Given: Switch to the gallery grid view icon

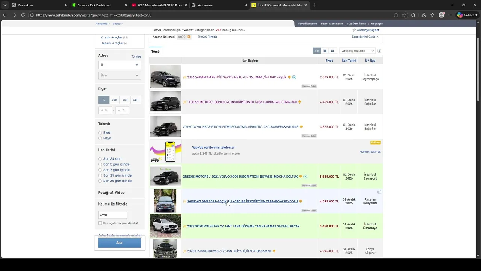Looking at the screenshot, I should click(x=333, y=51).
